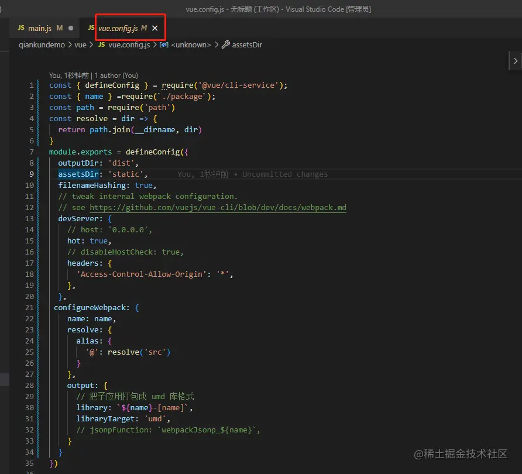Click 'Access-Control-Allow-Origin' header string
522x474 pixels.
142,274
